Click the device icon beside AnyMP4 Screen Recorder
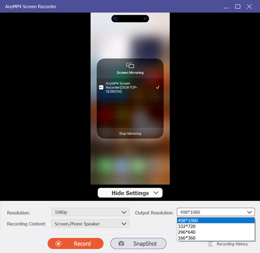260x253 pixels. [101, 87]
